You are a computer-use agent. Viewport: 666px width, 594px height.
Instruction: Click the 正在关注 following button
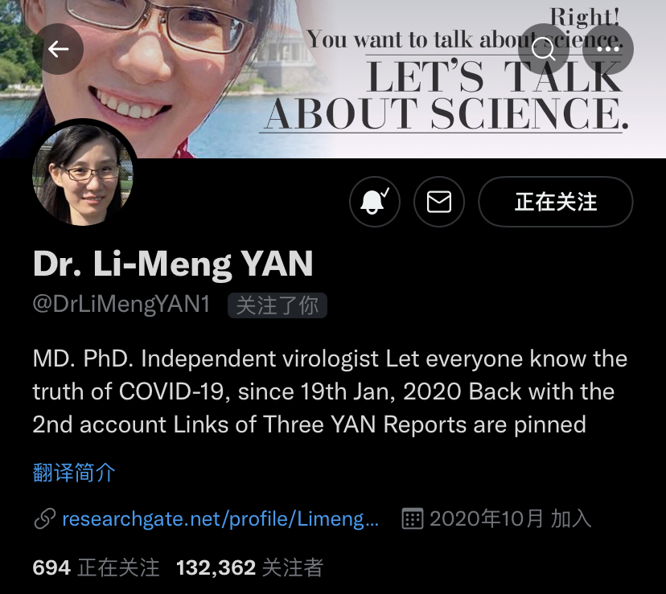556,202
